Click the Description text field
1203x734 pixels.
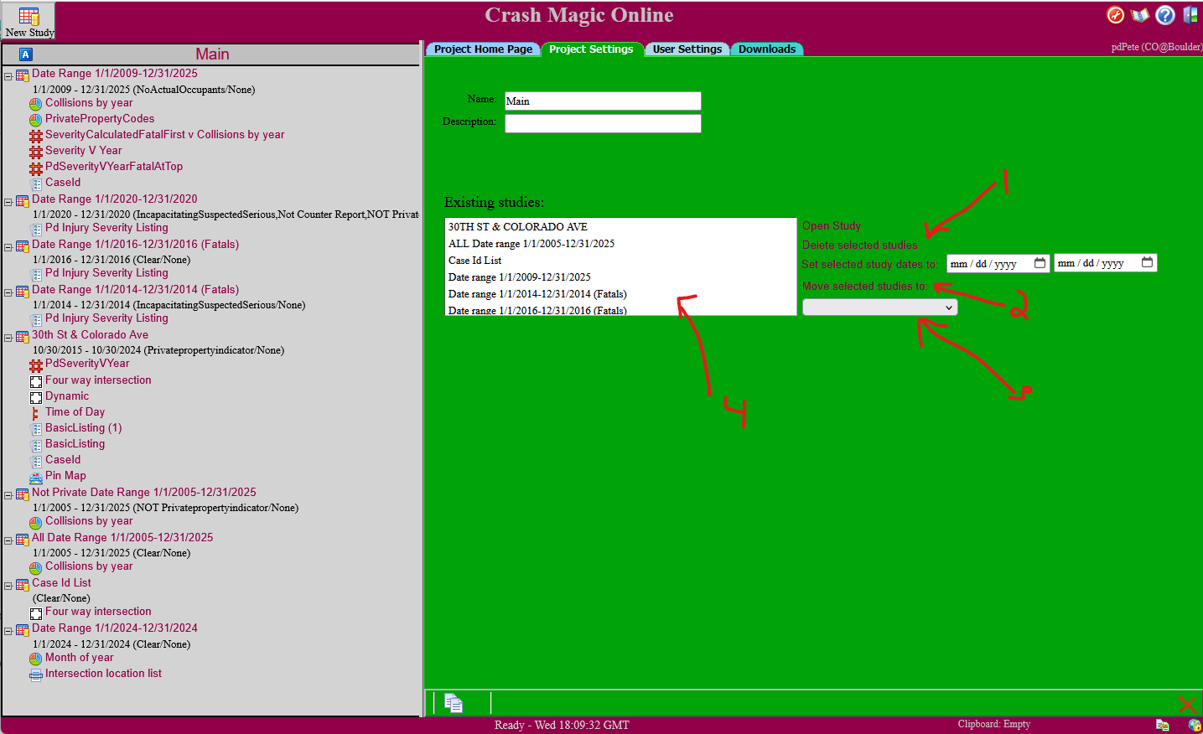pos(602,124)
